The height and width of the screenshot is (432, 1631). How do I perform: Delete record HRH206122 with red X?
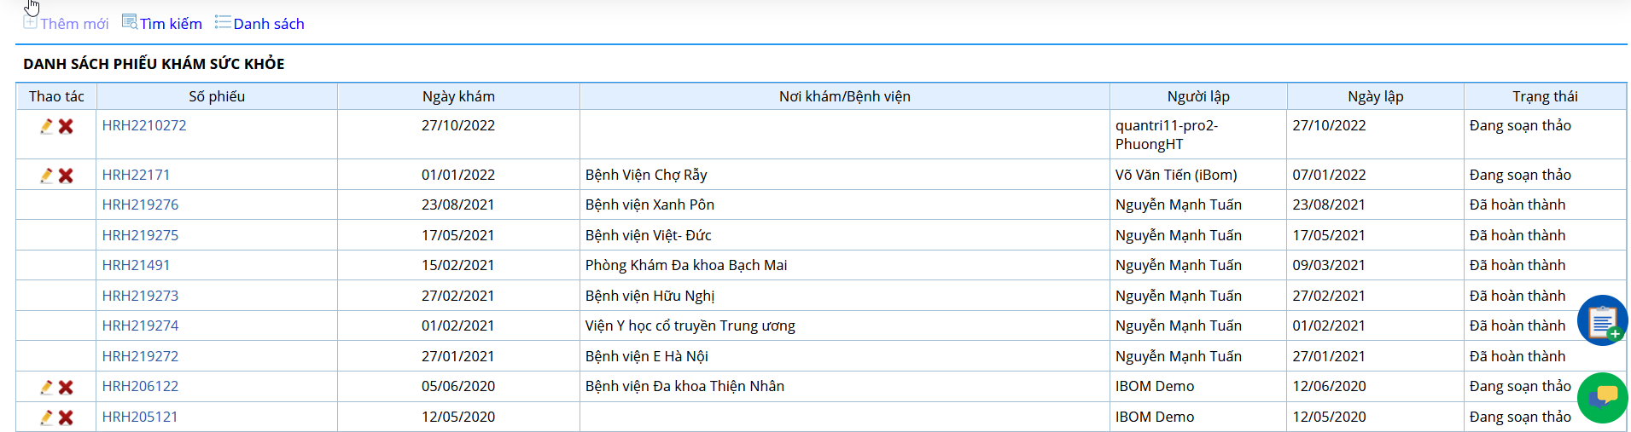66,387
